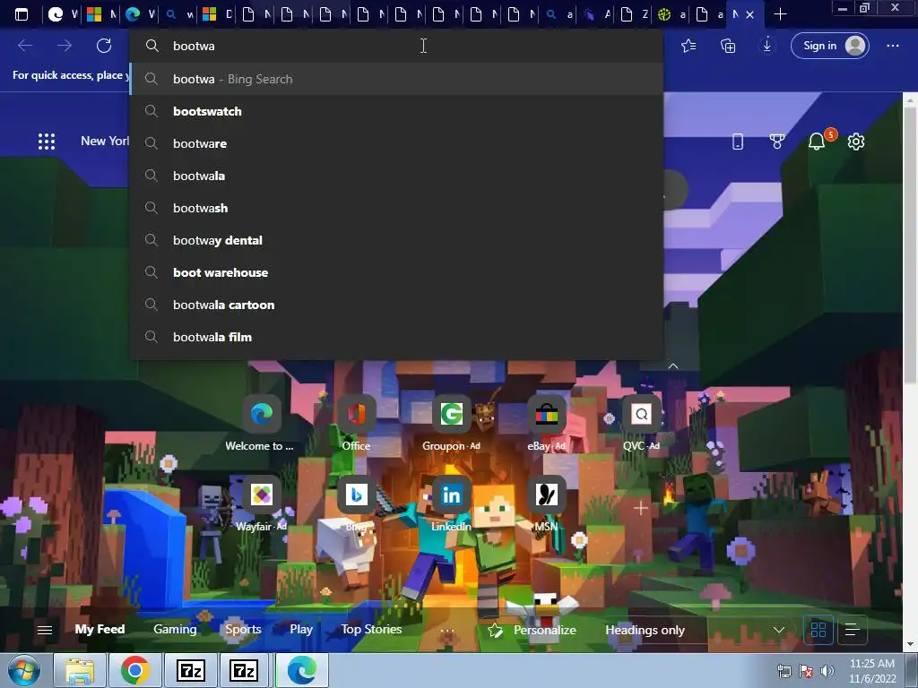The image size is (918, 688).
Task: Open Microsoft Edge taskbar icon
Action: tap(302, 670)
